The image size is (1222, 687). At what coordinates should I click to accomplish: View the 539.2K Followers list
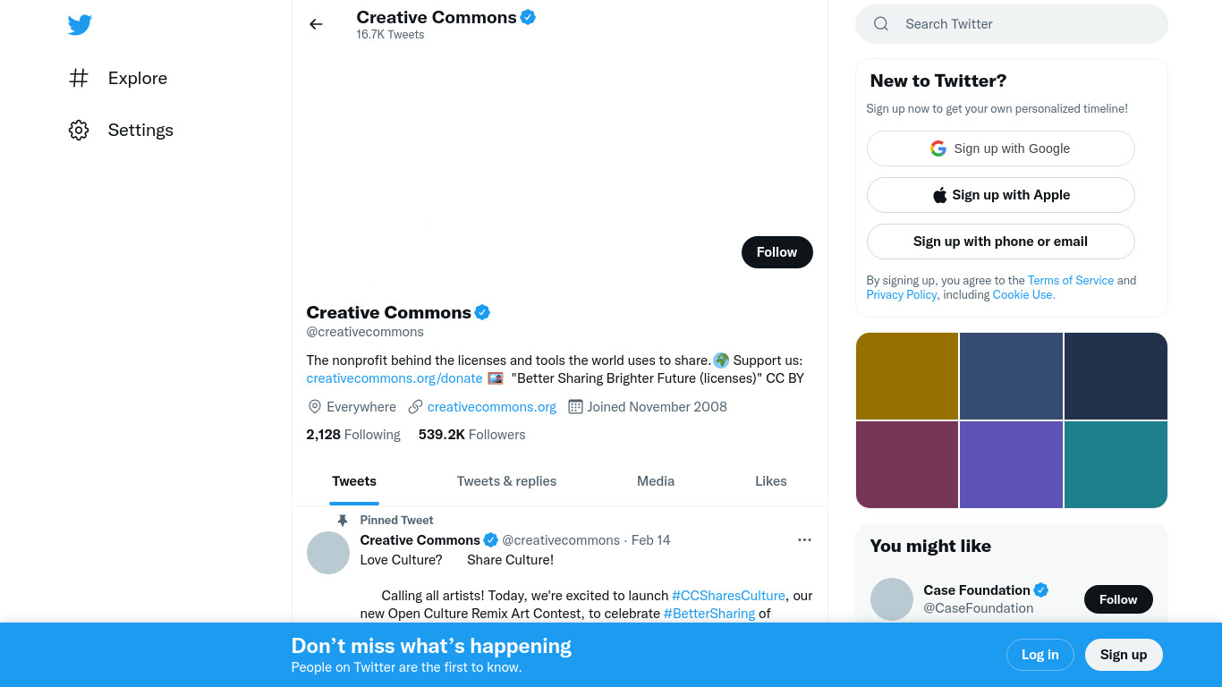click(471, 435)
